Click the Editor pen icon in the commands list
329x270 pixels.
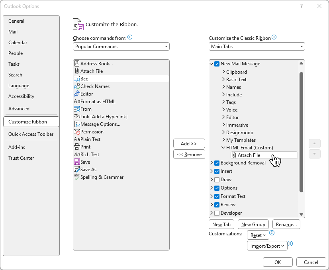(x=77, y=94)
